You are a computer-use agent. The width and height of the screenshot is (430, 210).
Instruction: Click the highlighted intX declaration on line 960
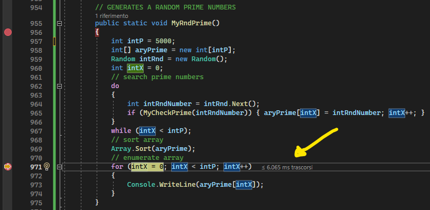(x=135, y=68)
